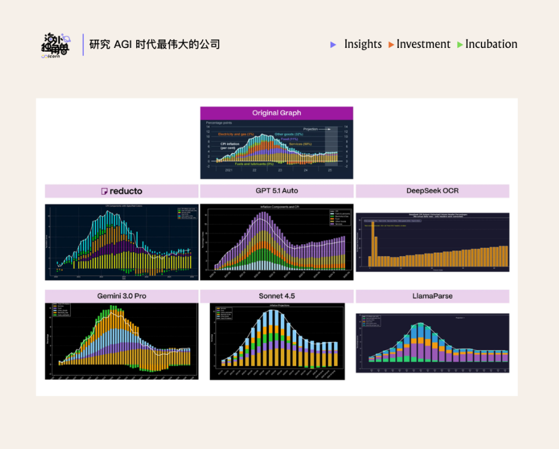Open the reducto output chart
The width and height of the screenshot is (559, 449).
(x=121, y=242)
